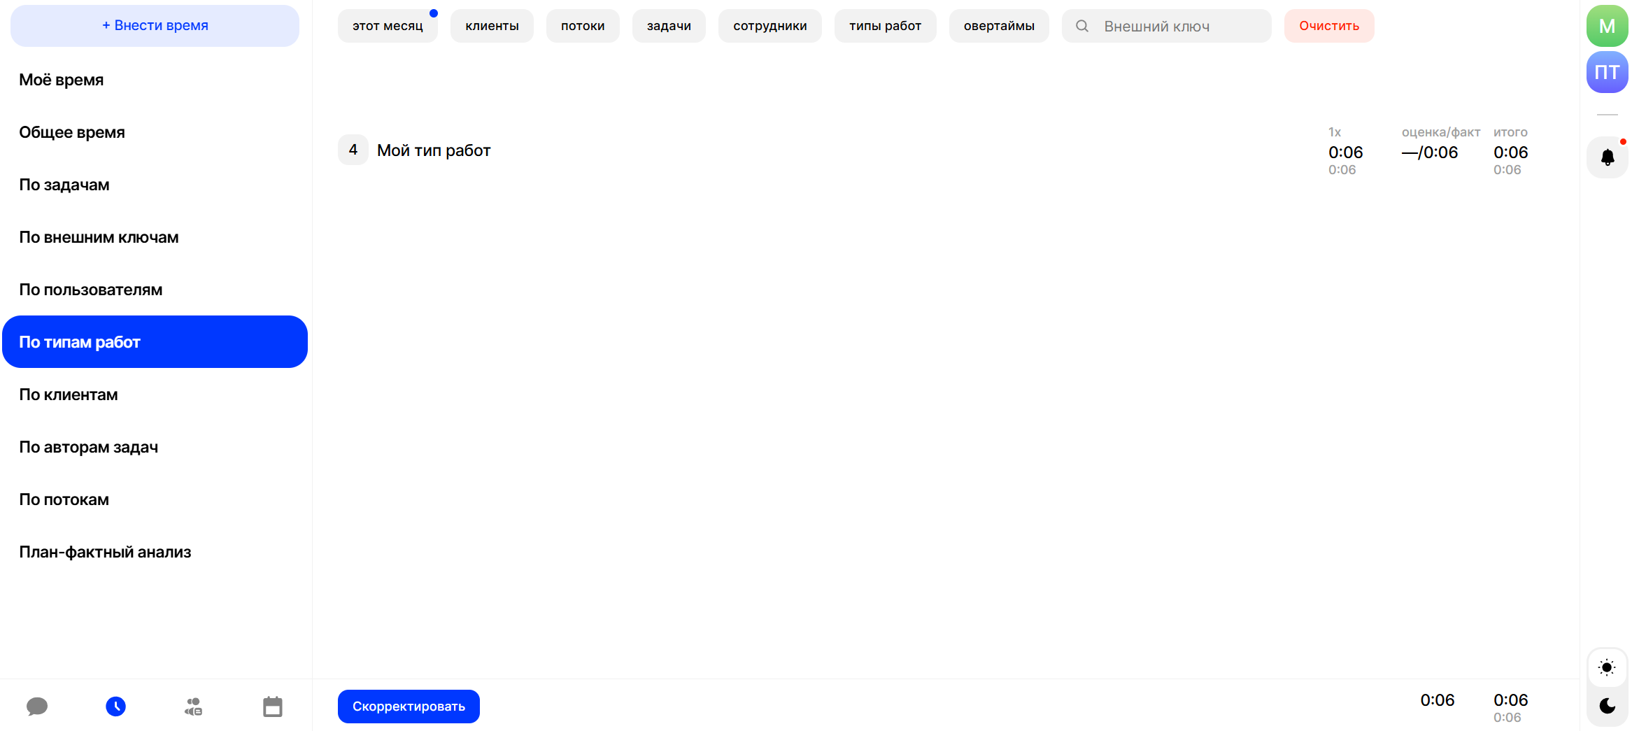
Task: Expand the сотрудники filter dropdown
Action: pos(769,26)
